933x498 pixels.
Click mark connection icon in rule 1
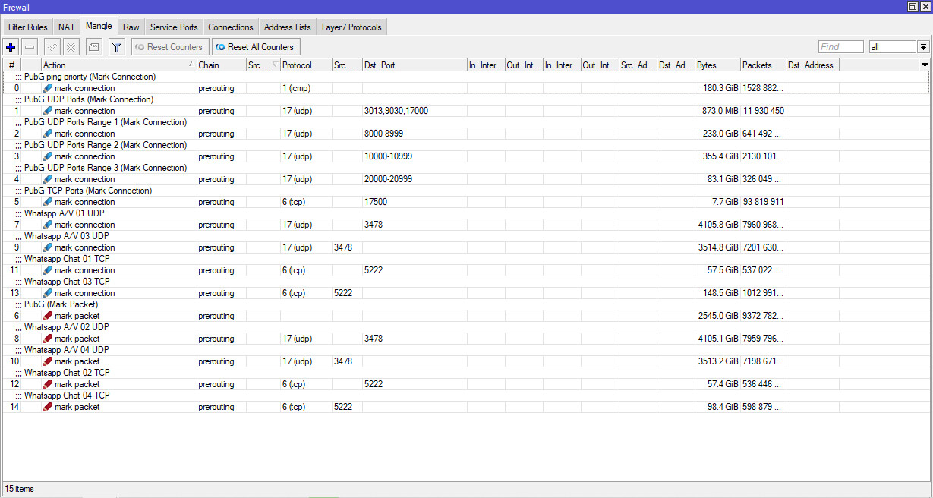[x=48, y=111]
